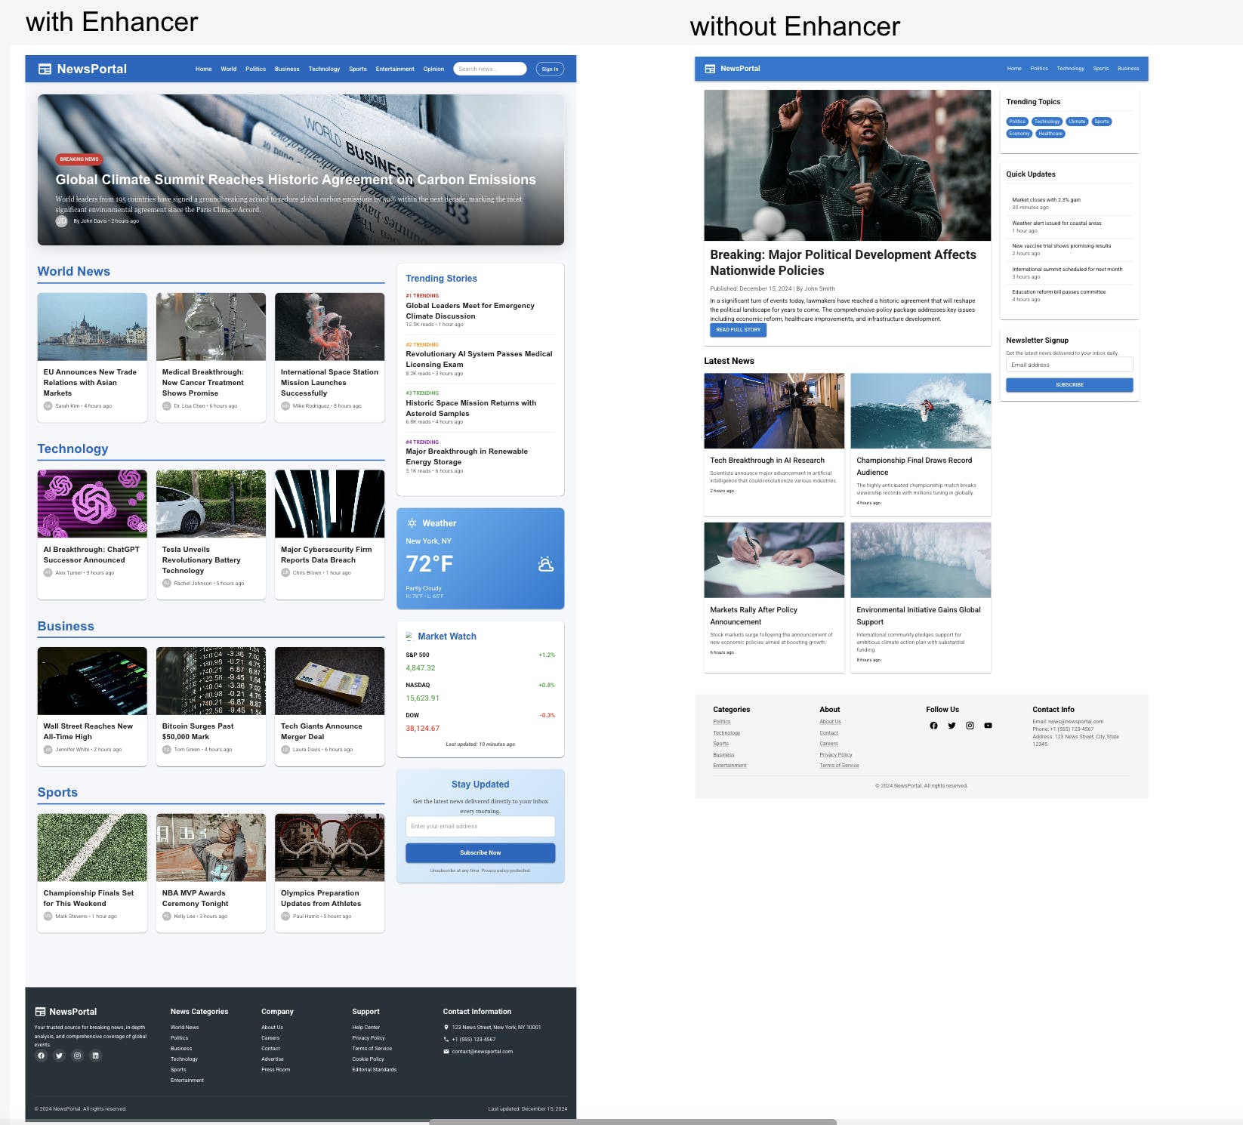Open Global Climate Summit hero headline
The width and height of the screenshot is (1243, 1125).
295,180
